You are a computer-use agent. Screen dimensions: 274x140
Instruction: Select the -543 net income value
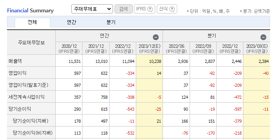130,109
